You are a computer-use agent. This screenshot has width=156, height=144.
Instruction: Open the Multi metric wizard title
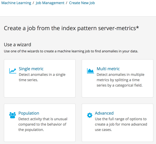point(108,69)
